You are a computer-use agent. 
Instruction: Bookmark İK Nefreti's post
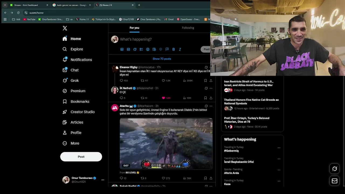[x=205, y=98]
